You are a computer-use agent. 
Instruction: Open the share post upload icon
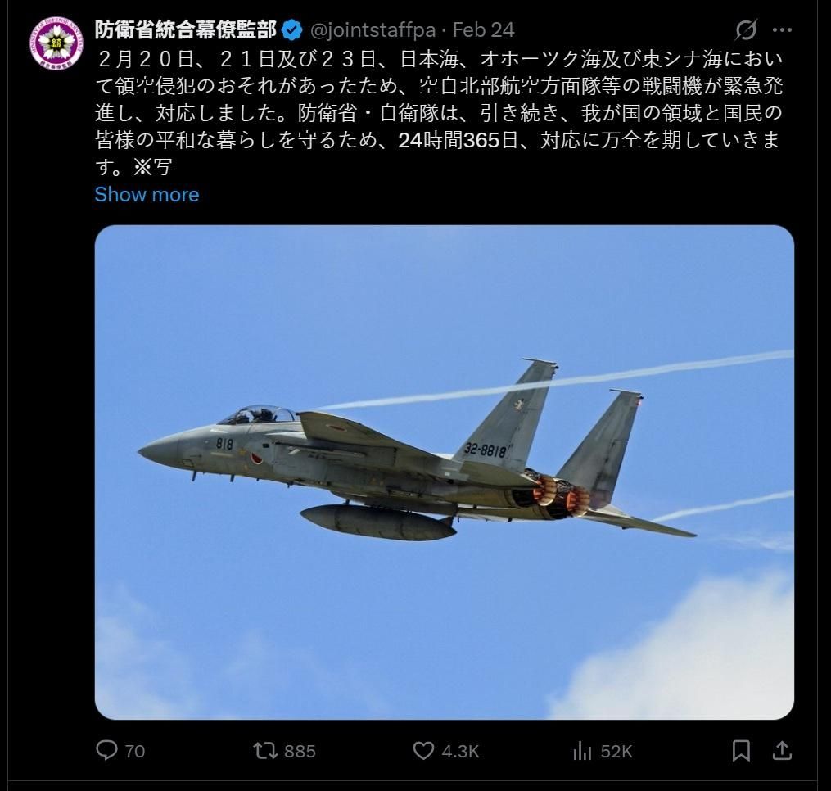point(782,750)
